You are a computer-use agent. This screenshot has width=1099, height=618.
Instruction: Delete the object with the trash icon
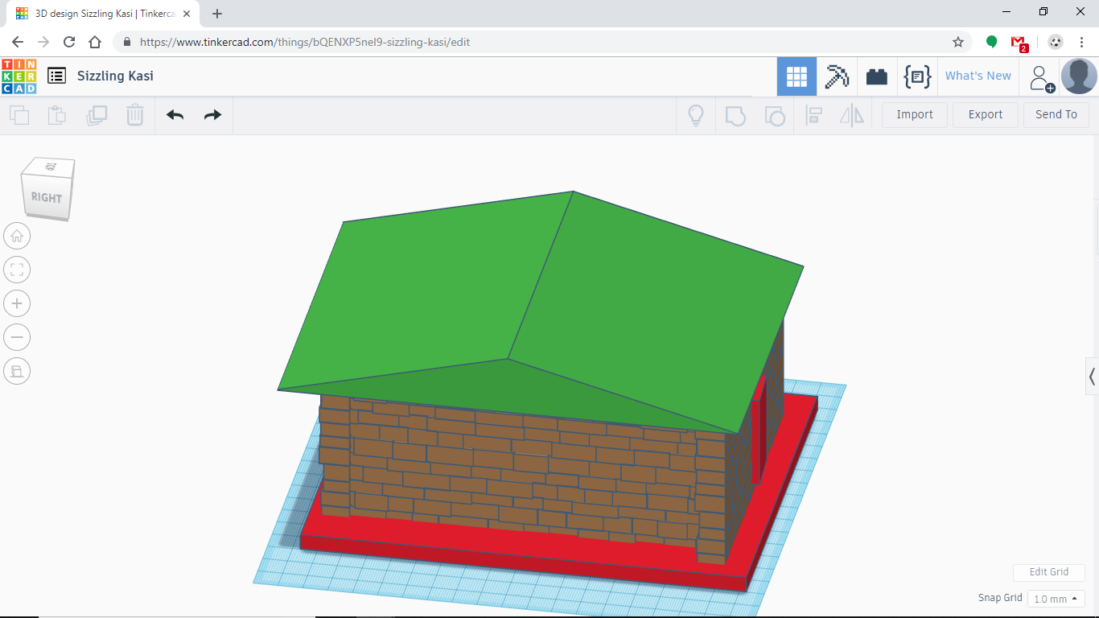pos(134,115)
